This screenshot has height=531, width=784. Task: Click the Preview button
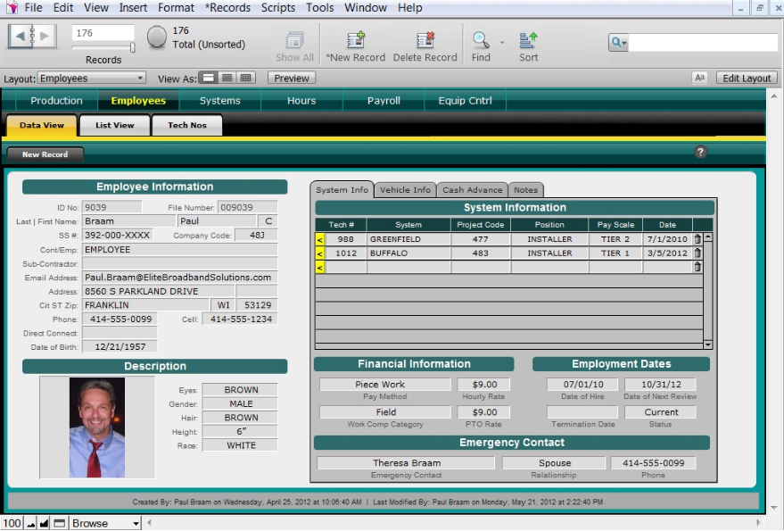tap(291, 79)
